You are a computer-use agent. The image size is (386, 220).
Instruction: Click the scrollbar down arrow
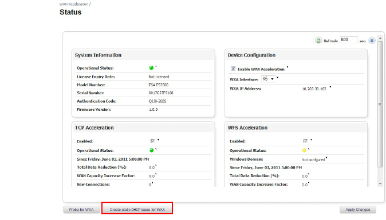click(x=380, y=184)
